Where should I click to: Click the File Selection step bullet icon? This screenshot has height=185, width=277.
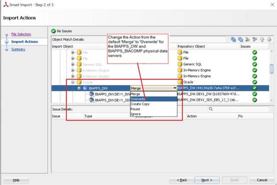click(x=7, y=34)
